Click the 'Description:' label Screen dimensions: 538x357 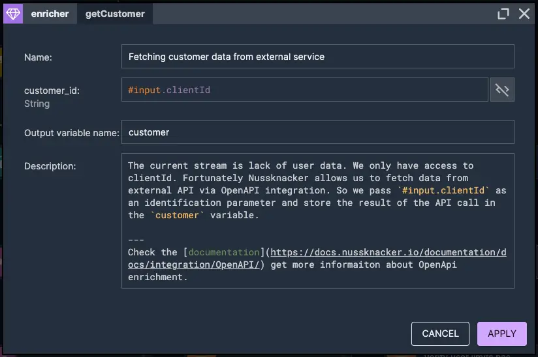click(x=50, y=166)
